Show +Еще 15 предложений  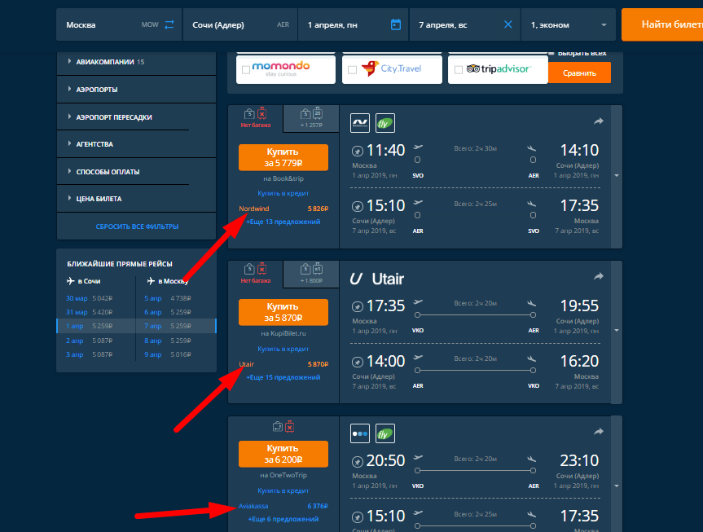(283, 377)
